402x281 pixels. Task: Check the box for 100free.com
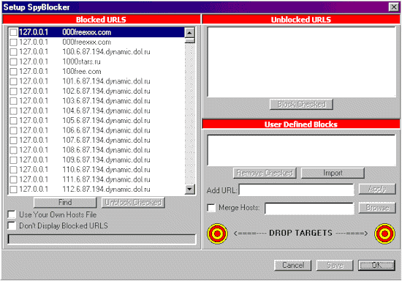13,72
